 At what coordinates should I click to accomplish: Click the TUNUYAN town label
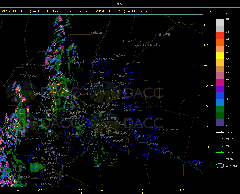coord(62,176)
